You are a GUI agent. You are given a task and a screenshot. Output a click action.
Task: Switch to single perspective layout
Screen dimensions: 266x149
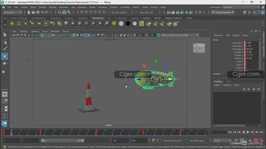coord(5,94)
